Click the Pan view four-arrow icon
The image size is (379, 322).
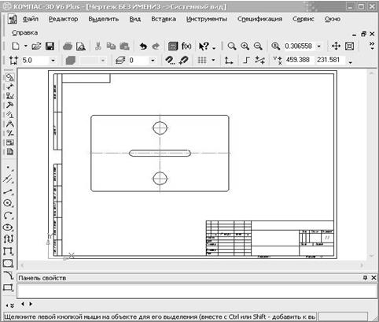point(336,46)
